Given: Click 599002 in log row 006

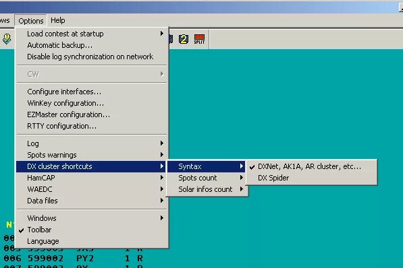Looking at the screenshot, I should [45, 259].
